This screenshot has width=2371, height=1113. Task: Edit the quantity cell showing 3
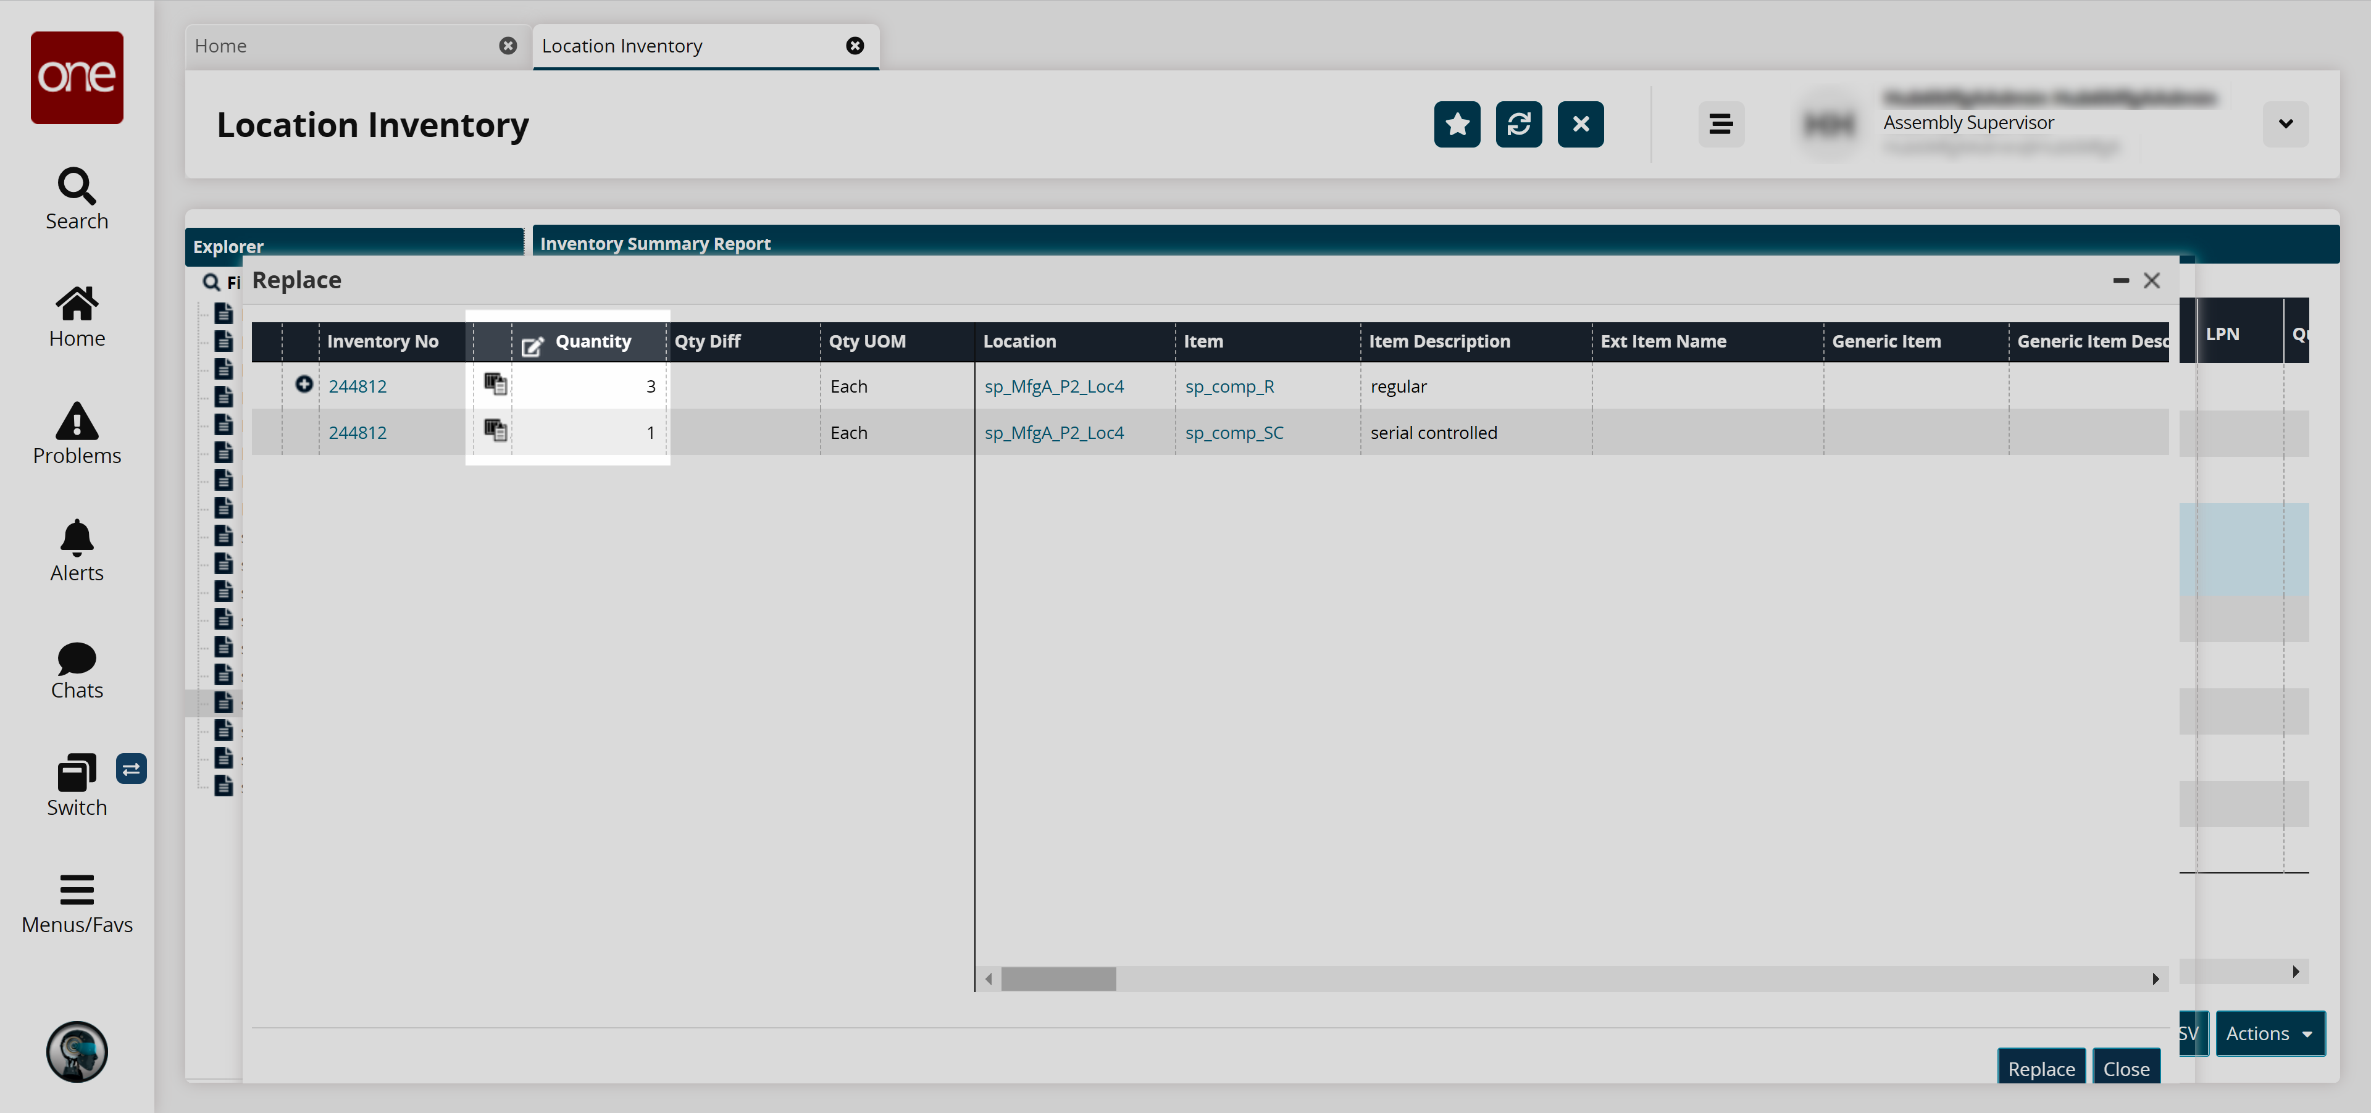589,386
